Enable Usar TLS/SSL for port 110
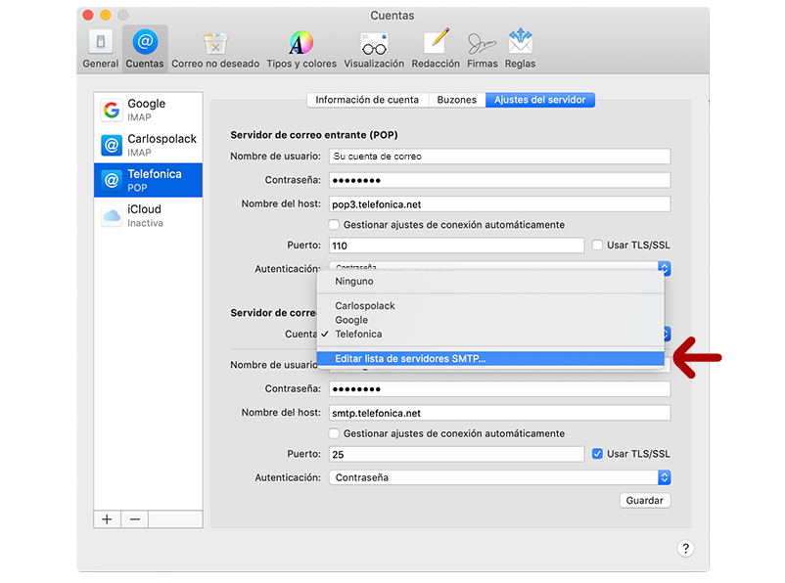This screenshot has height=583, width=785. click(x=597, y=246)
